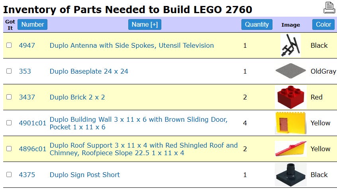Sort the inventory by Number
Viewport: 337px width, 189px height.
[x=32, y=25]
